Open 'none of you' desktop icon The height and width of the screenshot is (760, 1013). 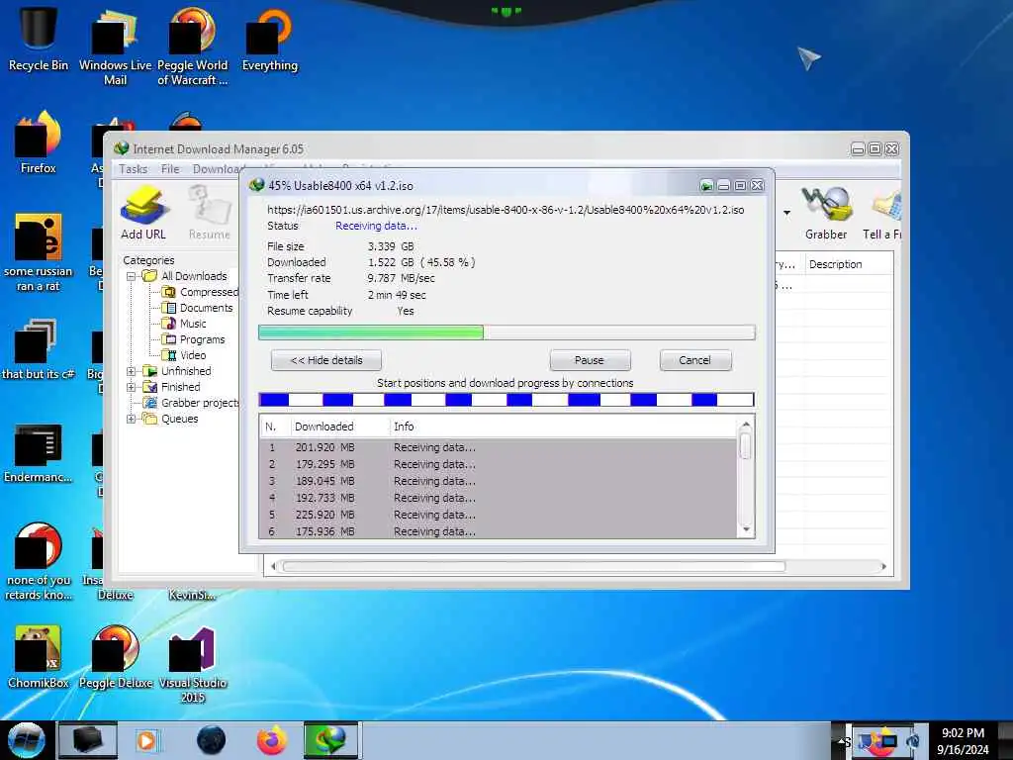click(39, 561)
